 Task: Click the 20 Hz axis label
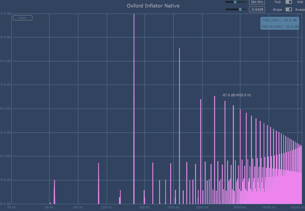[x=11, y=207]
